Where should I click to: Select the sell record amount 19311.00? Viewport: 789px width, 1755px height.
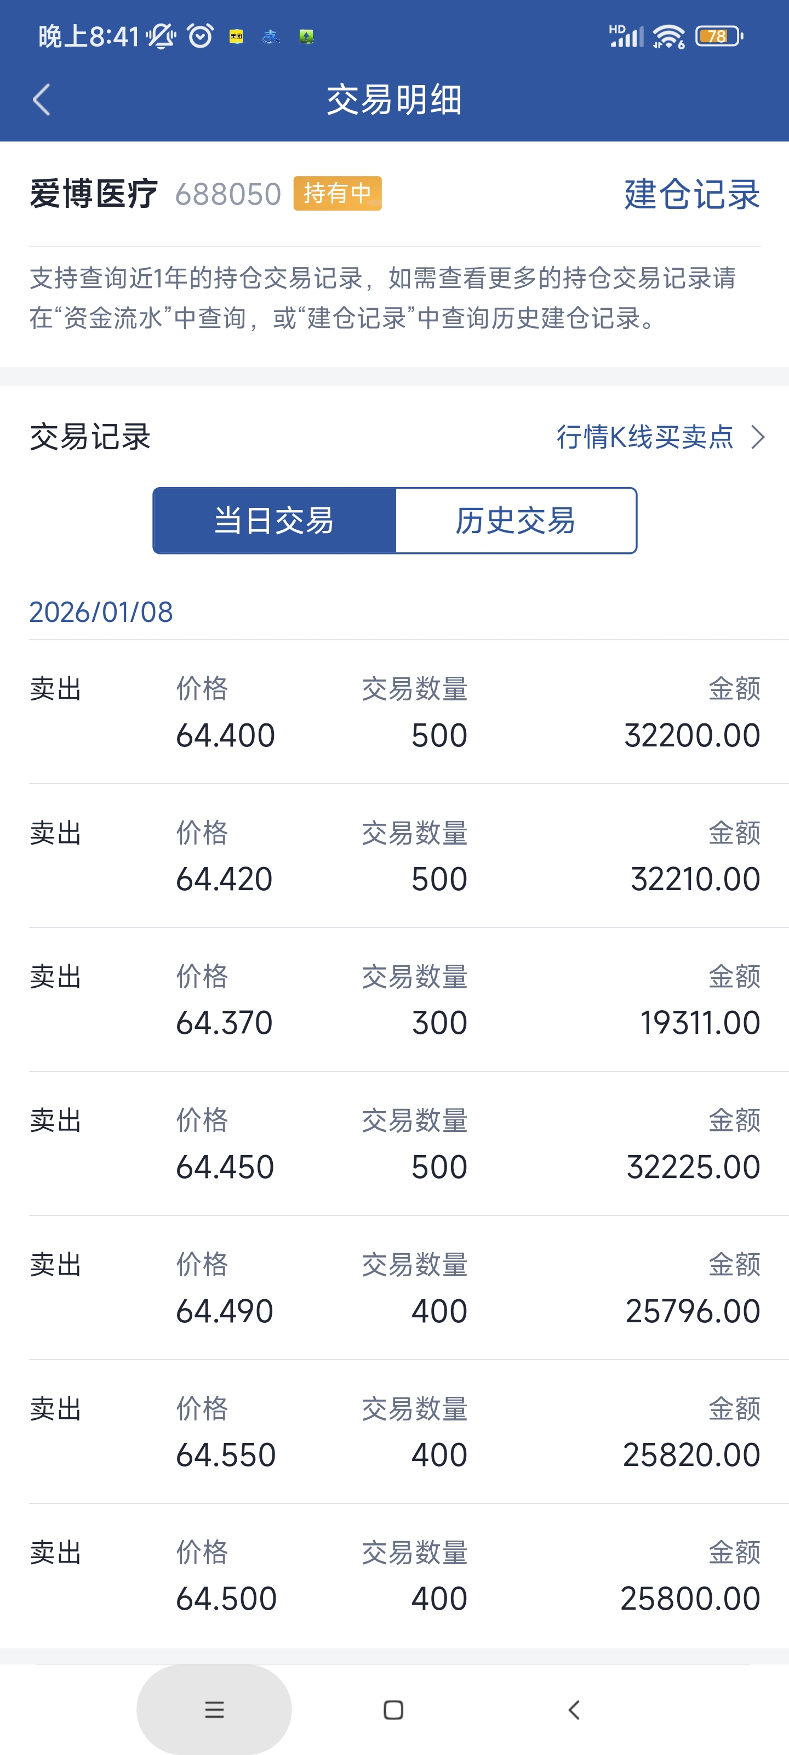click(x=700, y=1023)
